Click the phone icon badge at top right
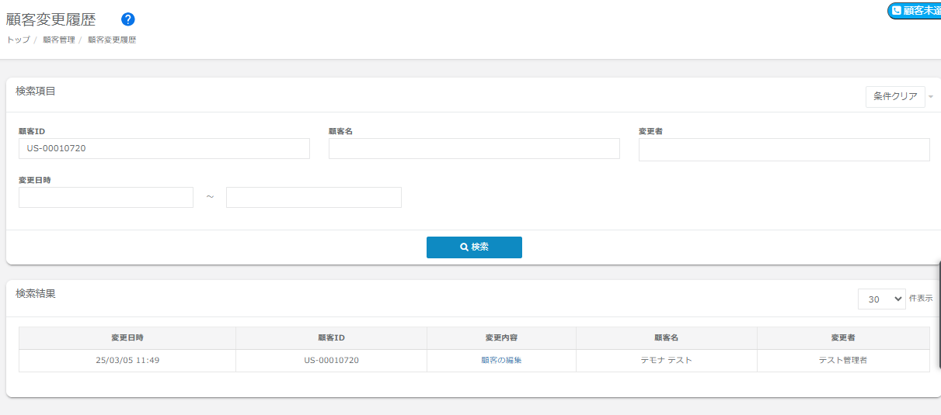The width and height of the screenshot is (941, 415). click(897, 11)
